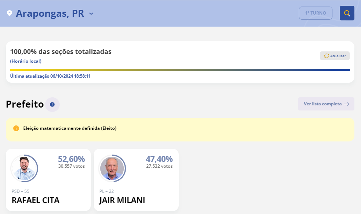Select the RAFAEL CITA candidate name

[36, 200]
